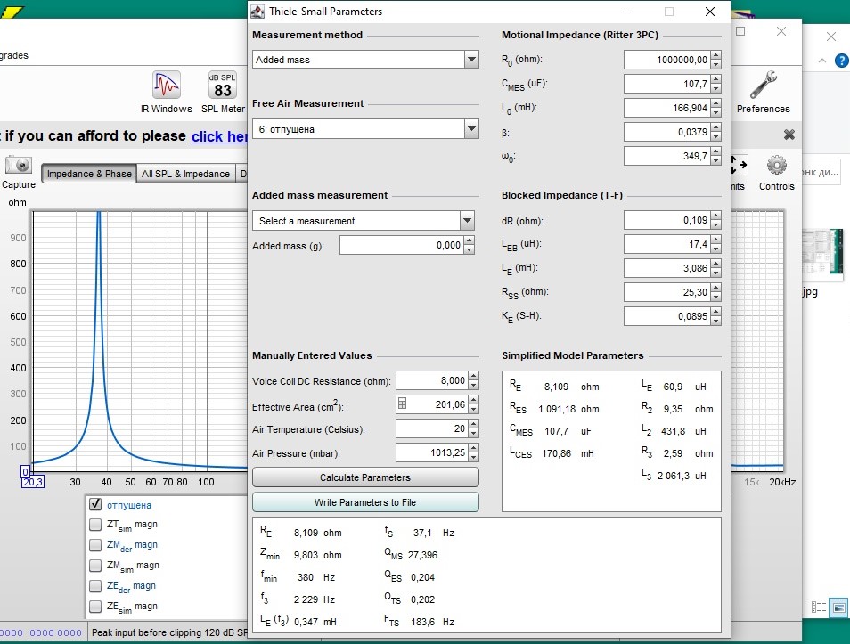
Task: Open Preferences wrench icon
Action: pos(763,86)
